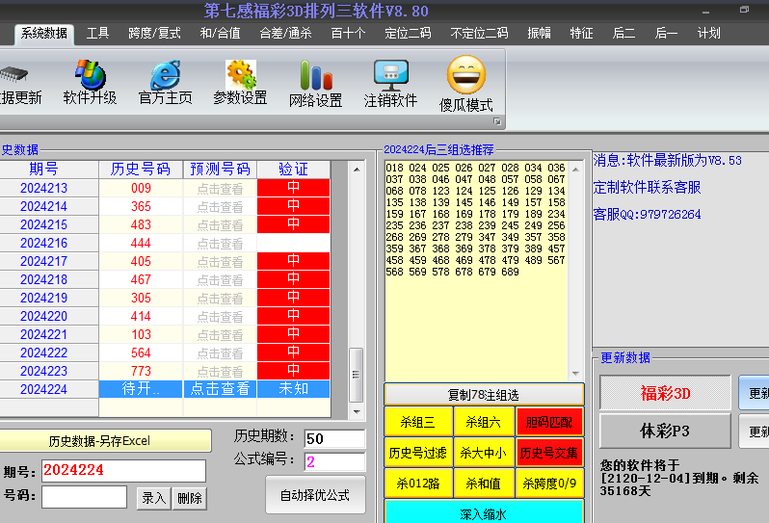Open the 后一 tab
Viewport: 769px width, 523px height.
(666, 34)
